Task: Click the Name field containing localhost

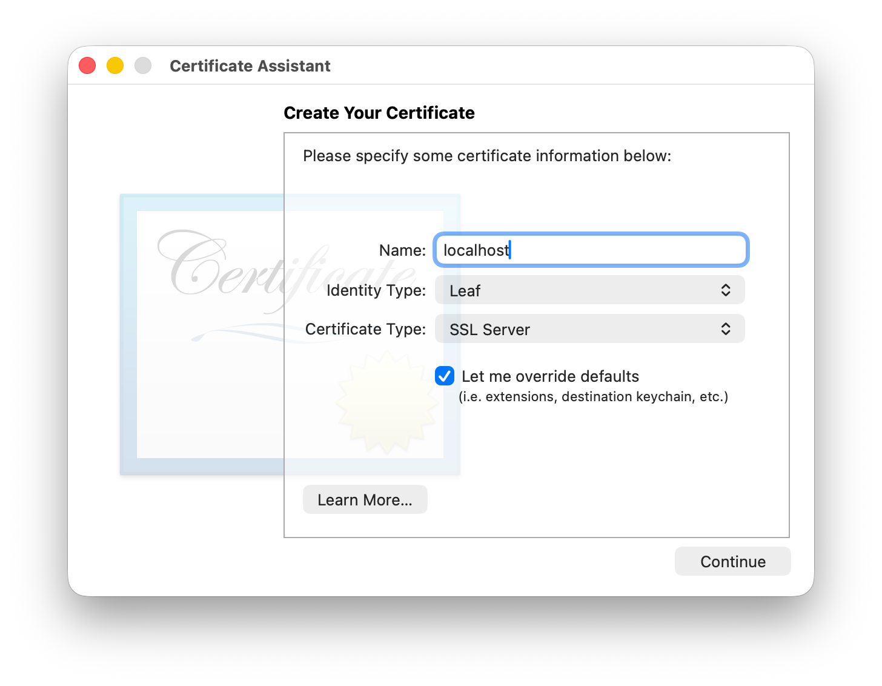Action: pyautogui.click(x=591, y=250)
